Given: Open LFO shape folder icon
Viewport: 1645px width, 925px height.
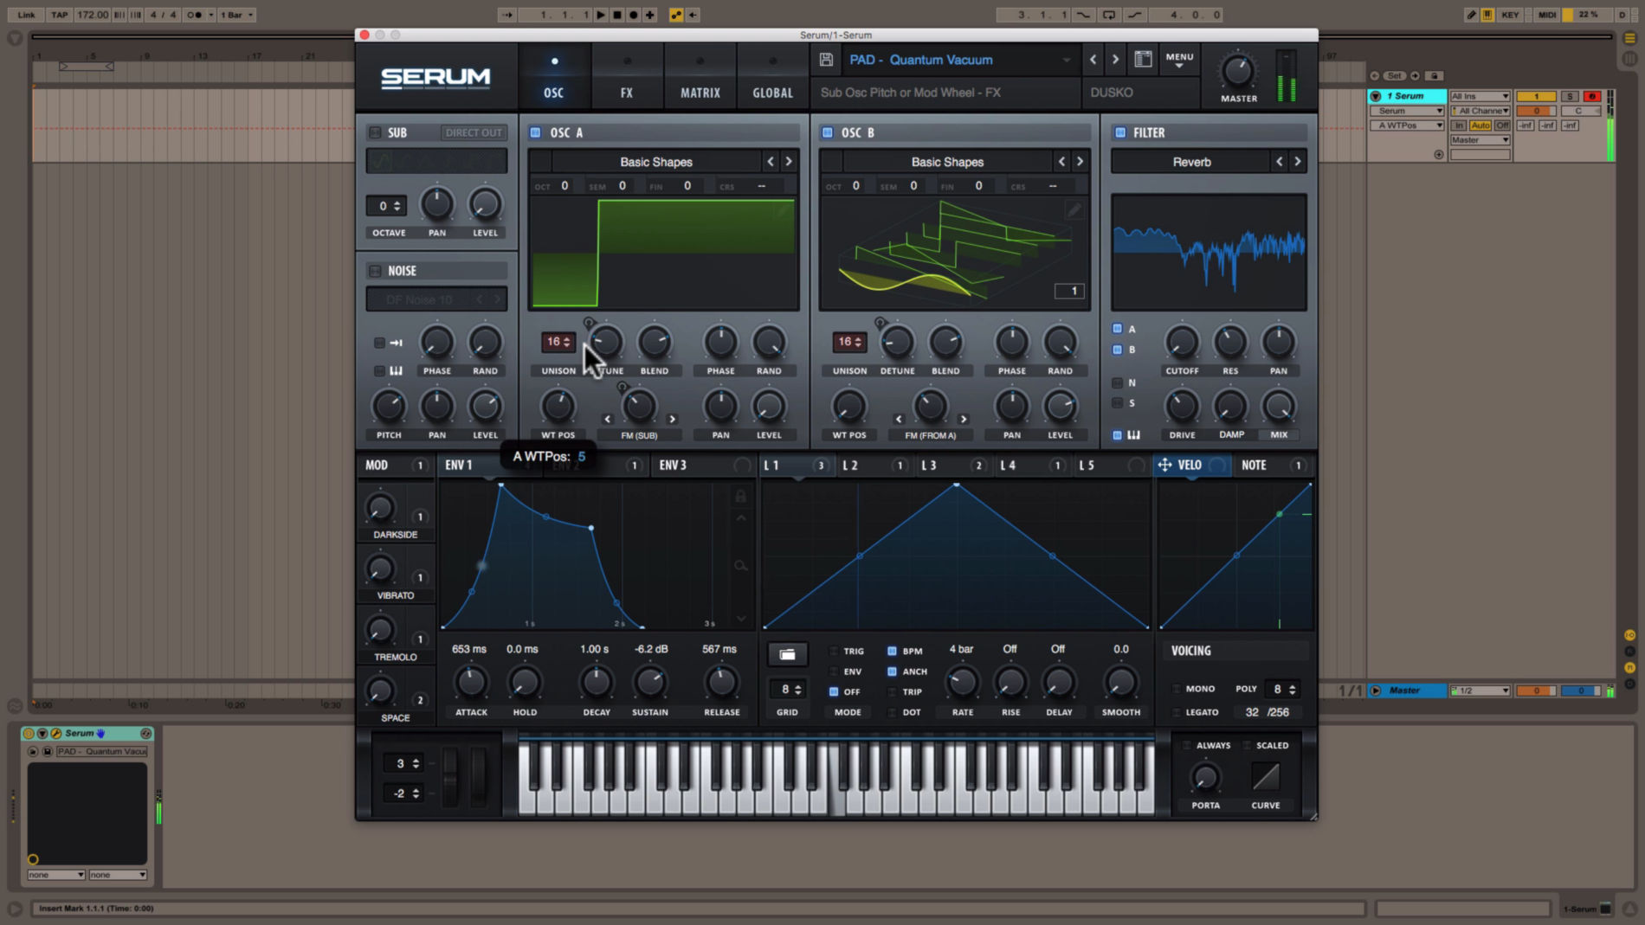Looking at the screenshot, I should point(787,654).
